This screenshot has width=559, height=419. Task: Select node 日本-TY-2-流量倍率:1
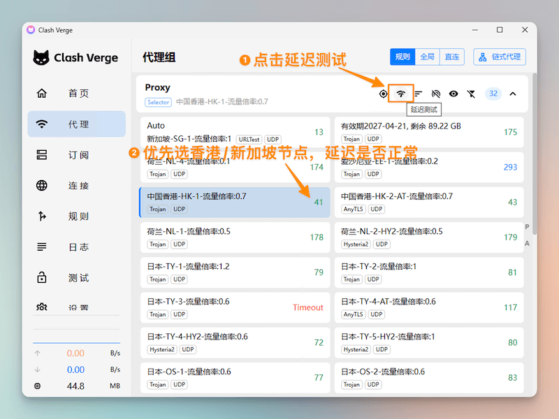[x=429, y=272]
